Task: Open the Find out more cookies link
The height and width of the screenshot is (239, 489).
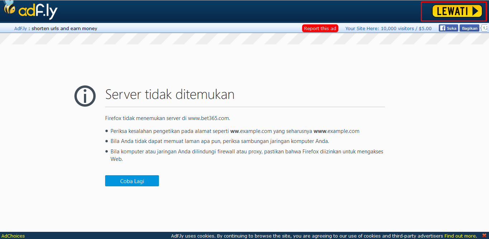Action: point(461,236)
